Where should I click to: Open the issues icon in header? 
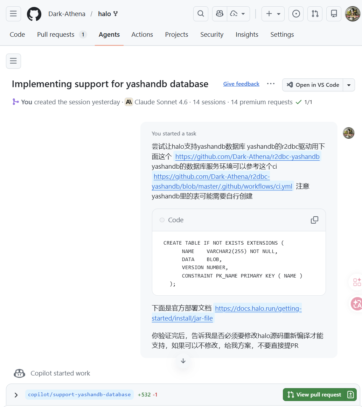pos(296,14)
